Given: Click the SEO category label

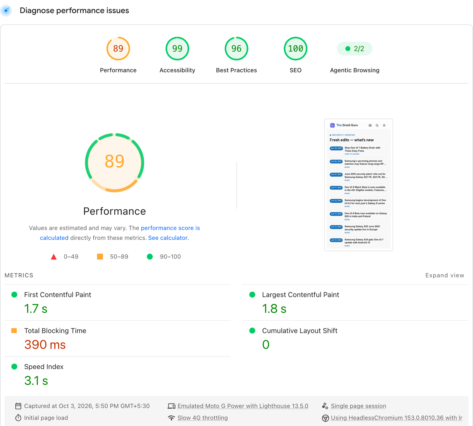Looking at the screenshot, I should point(296,70).
